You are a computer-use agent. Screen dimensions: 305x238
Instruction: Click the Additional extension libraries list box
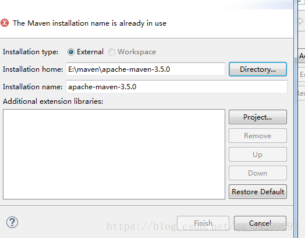114,155
